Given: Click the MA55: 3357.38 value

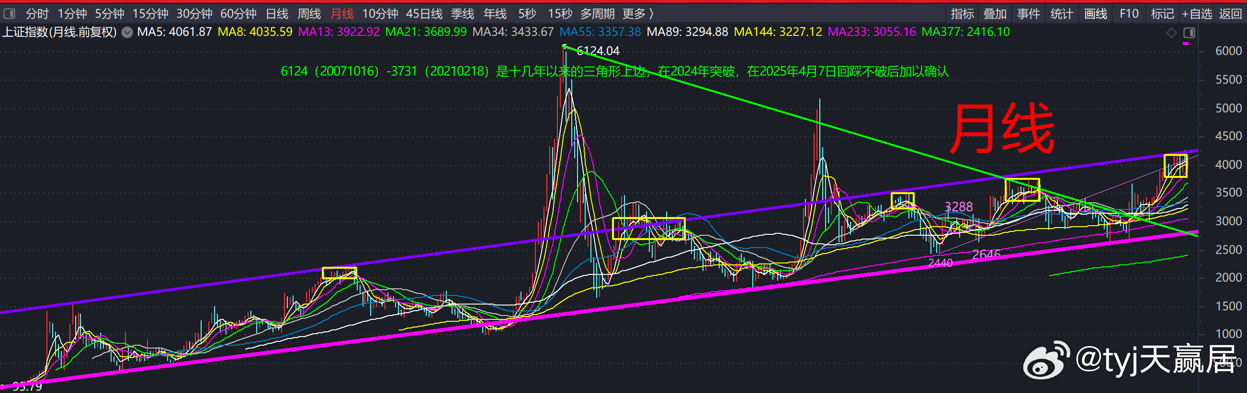Looking at the screenshot, I should (x=600, y=33).
